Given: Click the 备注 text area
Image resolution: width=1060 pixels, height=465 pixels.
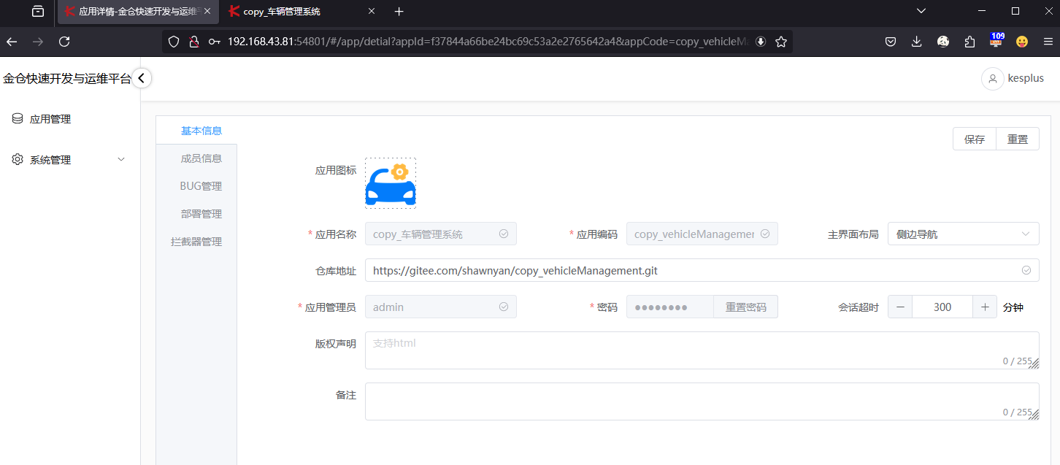Looking at the screenshot, I should 702,401.
